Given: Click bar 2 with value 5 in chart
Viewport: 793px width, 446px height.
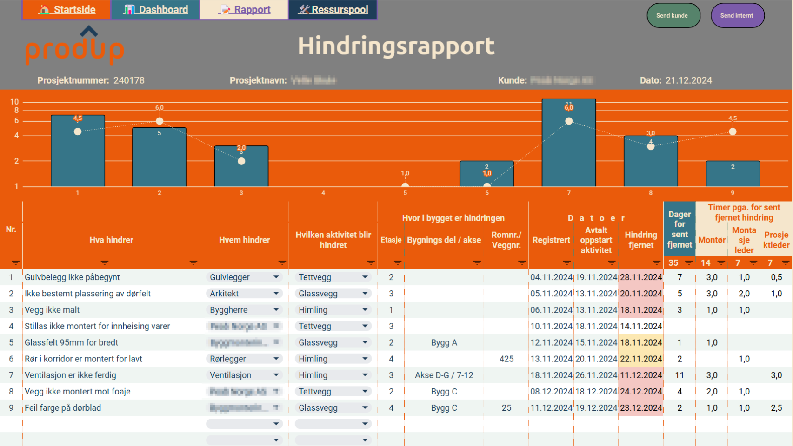Looking at the screenshot, I should click(x=160, y=157).
